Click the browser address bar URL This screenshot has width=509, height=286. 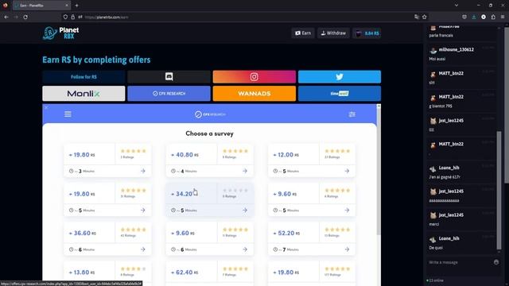coord(107,17)
